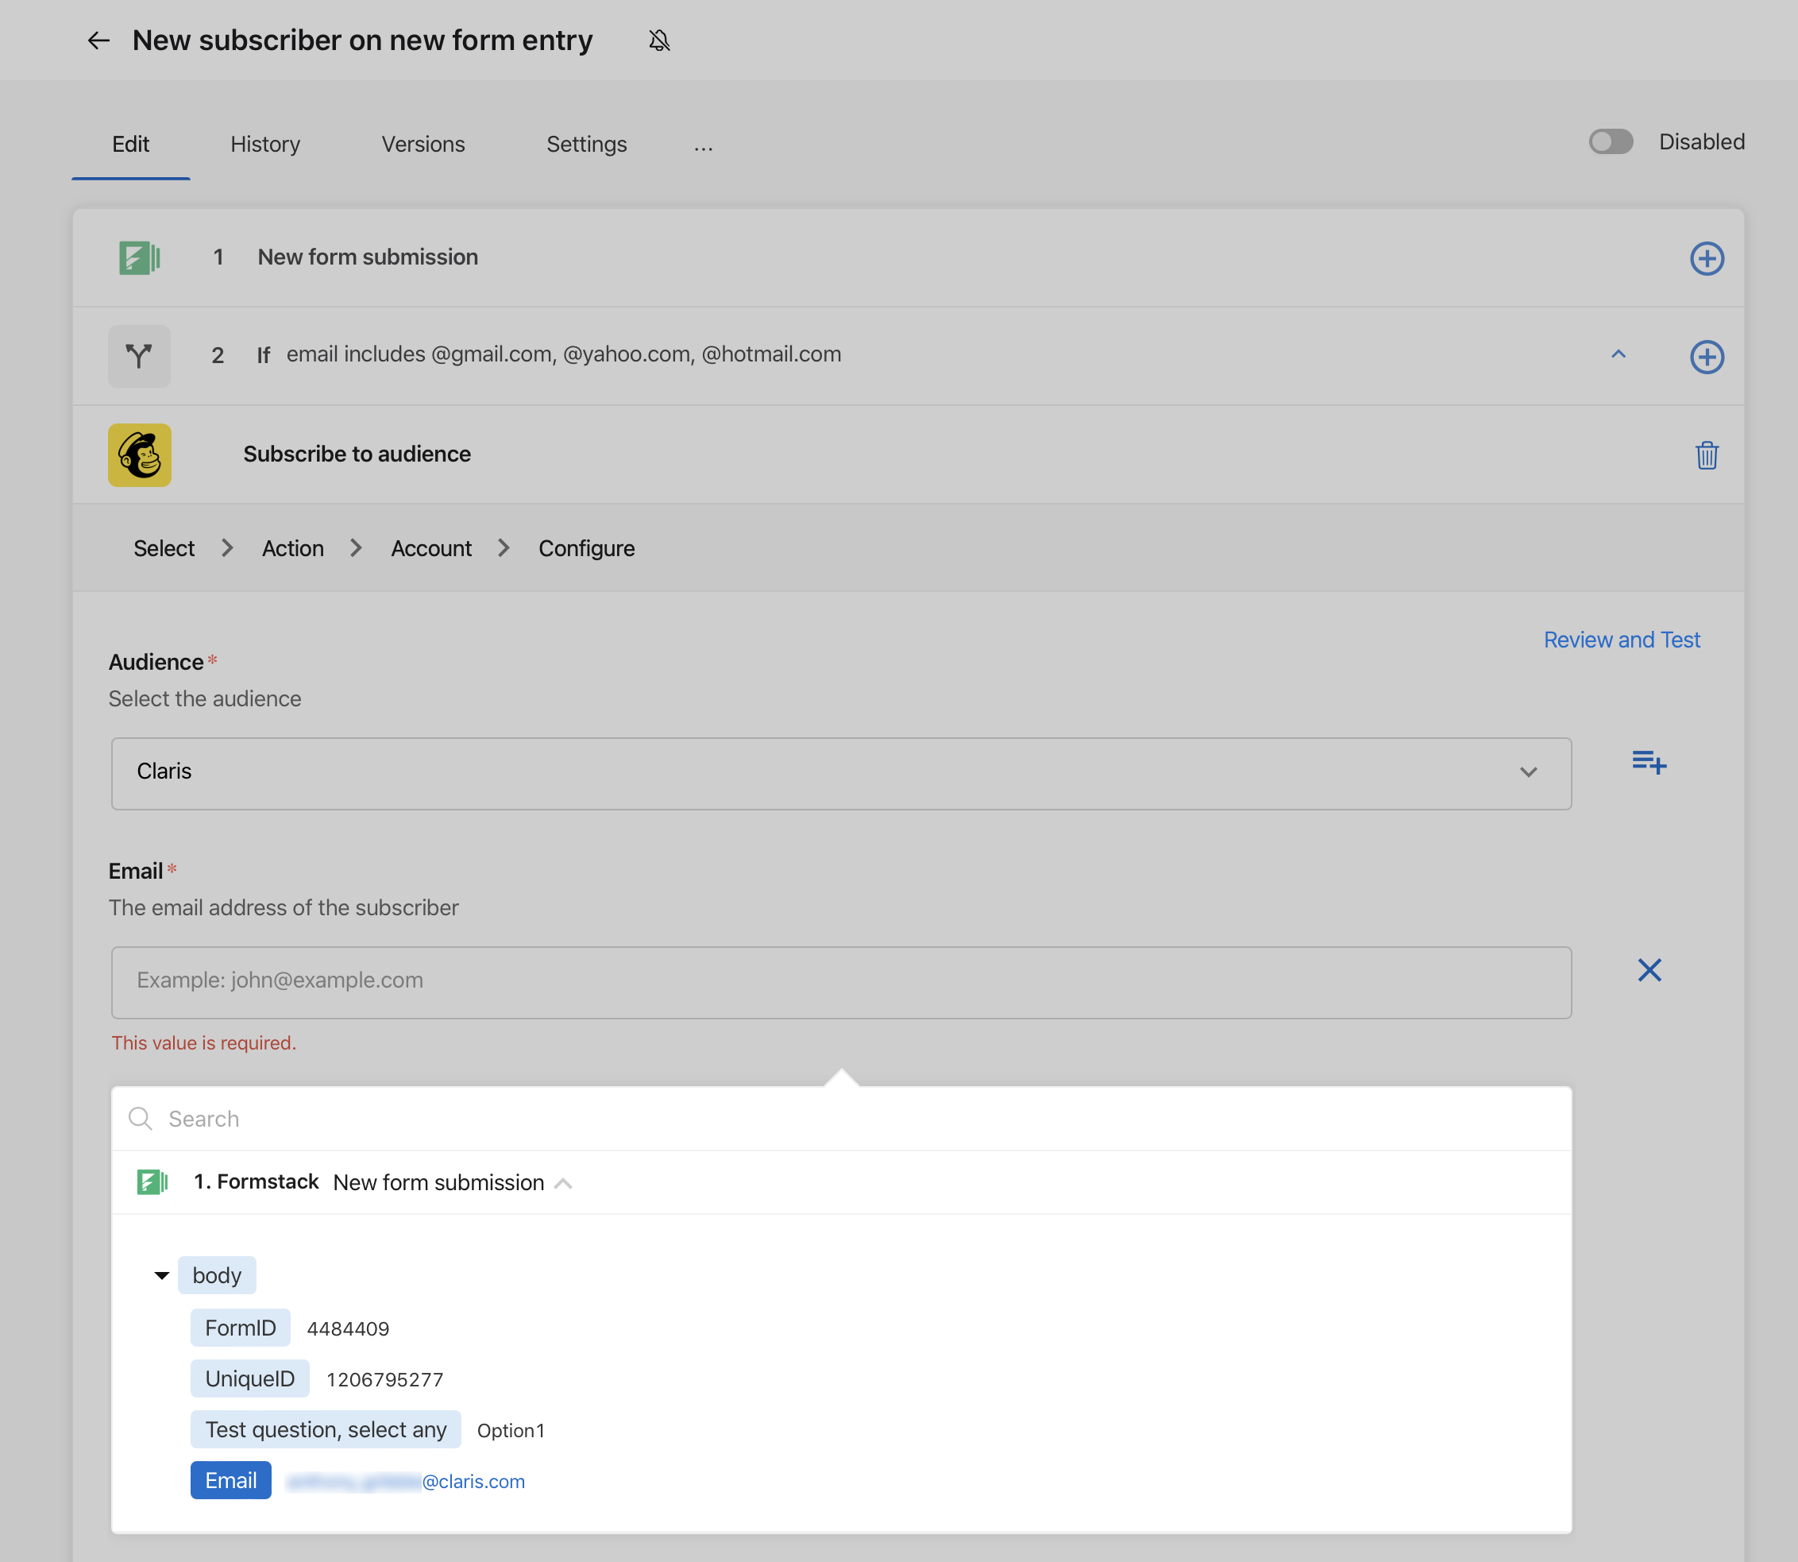
Task: Select the Email field from dropdown list
Action: (x=231, y=1479)
